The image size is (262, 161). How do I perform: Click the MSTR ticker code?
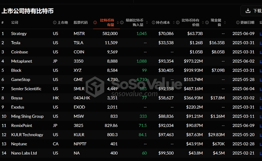coord(79,34)
